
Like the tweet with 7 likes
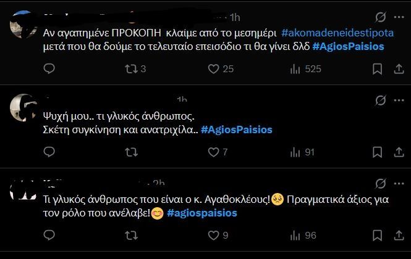[x=212, y=152]
